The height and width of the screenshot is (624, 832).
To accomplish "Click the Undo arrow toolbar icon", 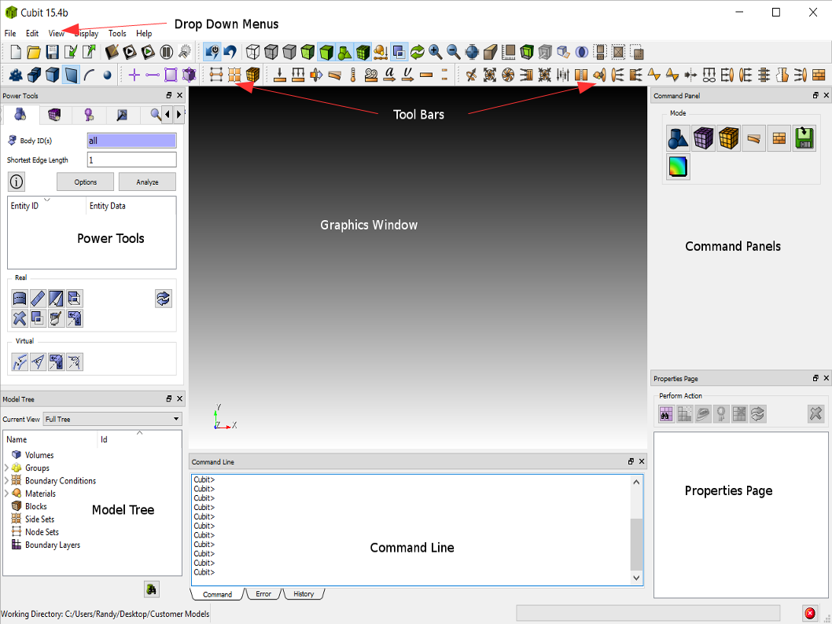I will (x=230, y=53).
